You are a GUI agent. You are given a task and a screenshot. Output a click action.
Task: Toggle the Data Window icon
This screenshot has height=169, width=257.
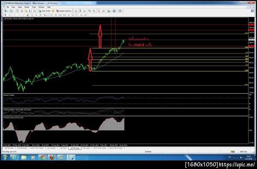point(22,11)
